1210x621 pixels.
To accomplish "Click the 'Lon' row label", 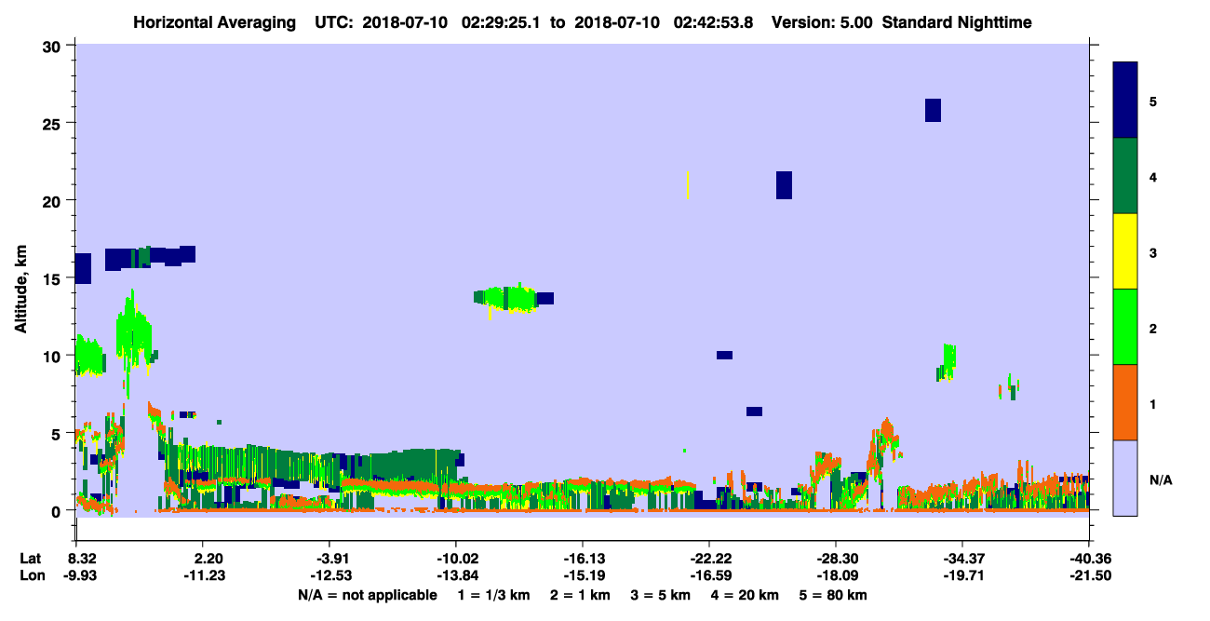I will (x=31, y=575).
